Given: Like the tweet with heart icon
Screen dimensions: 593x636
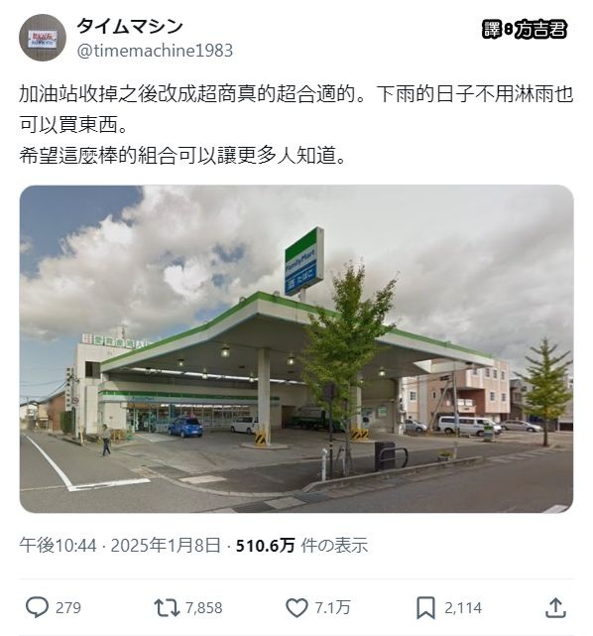Looking at the screenshot, I should 296,607.
